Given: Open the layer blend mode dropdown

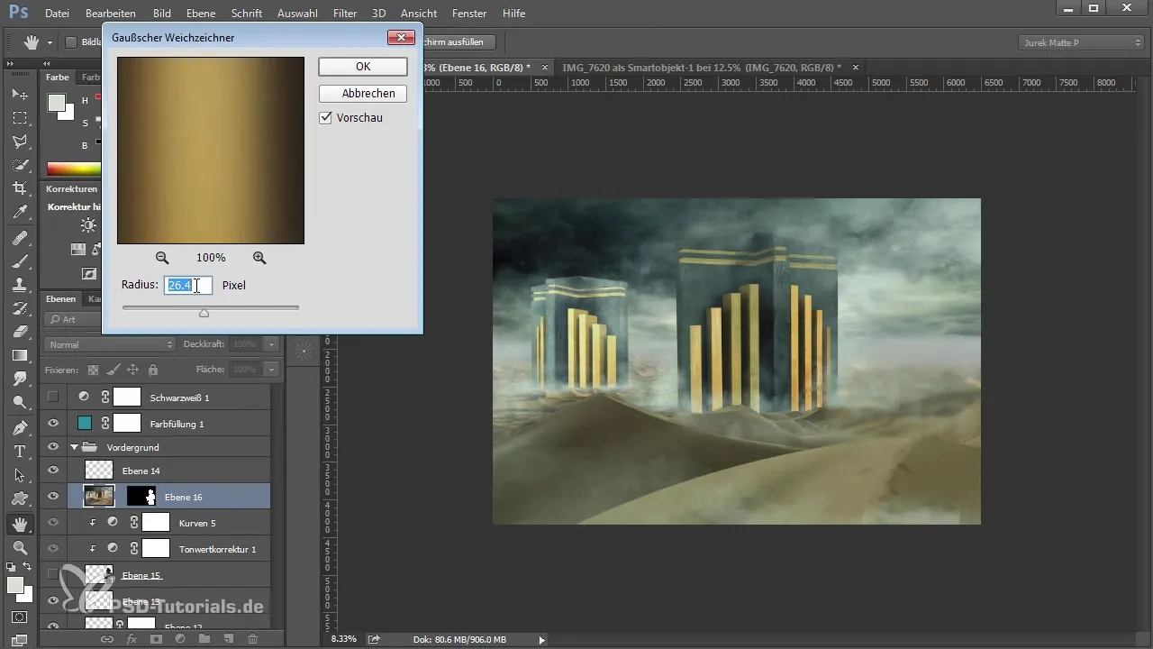Looking at the screenshot, I should pyautogui.click(x=111, y=344).
